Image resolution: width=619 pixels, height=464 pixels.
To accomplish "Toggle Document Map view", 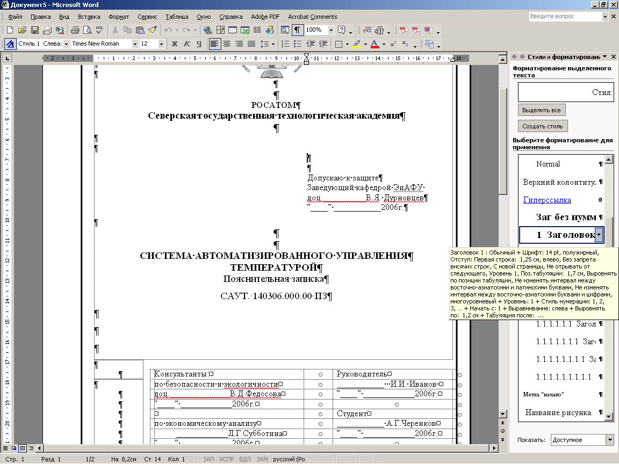I will click(285, 30).
